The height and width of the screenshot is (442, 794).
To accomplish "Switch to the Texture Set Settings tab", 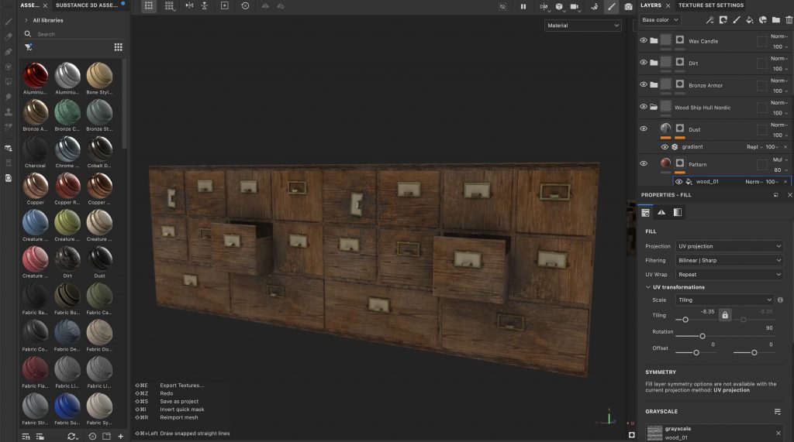I will [710, 5].
